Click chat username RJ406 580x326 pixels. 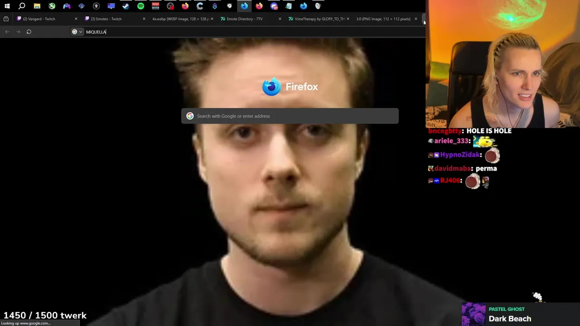tap(450, 181)
